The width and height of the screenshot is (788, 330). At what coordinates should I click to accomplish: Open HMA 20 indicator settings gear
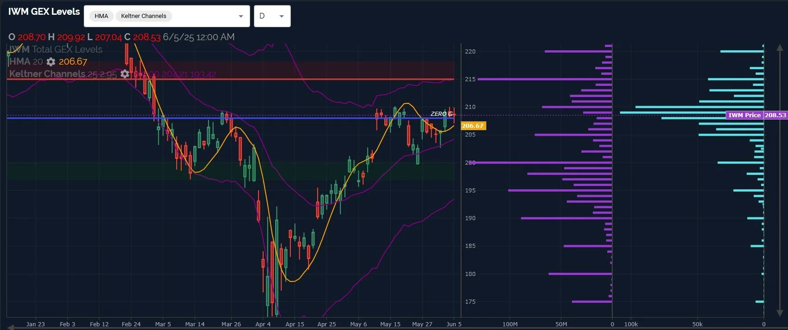point(51,62)
